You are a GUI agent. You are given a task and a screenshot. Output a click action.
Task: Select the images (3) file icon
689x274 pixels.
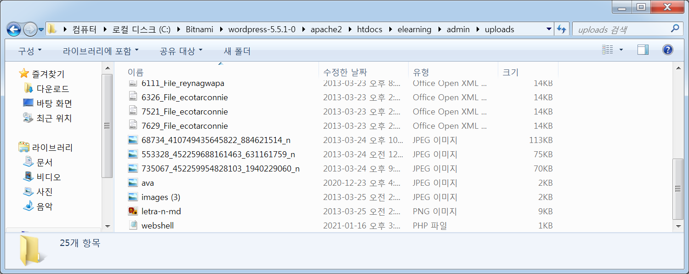[x=133, y=197]
